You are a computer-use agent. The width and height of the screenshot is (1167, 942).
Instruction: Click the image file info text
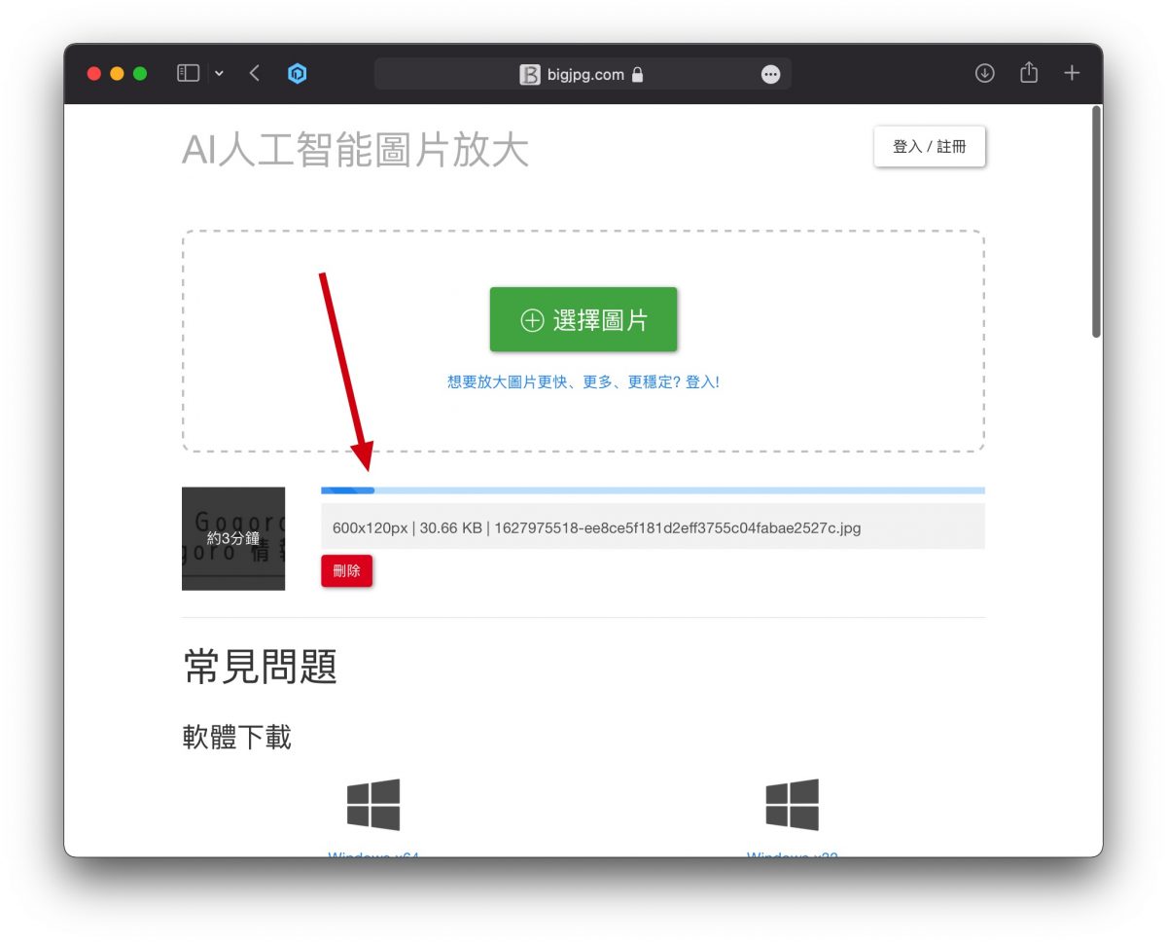click(596, 528)
